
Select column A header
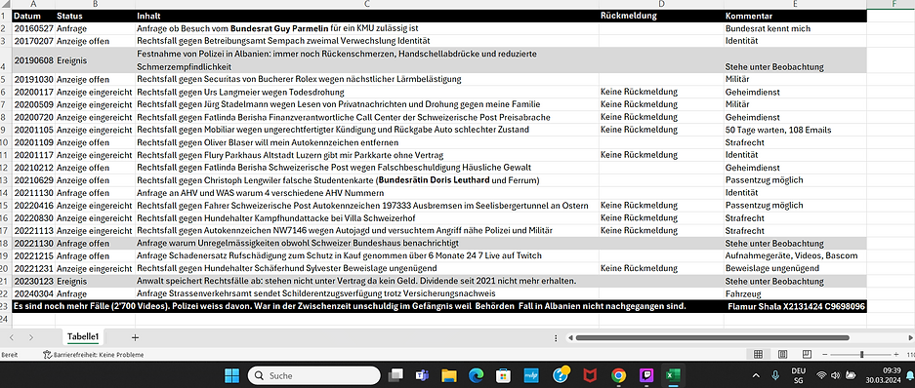pyautogui.click(x=34, y=4)
